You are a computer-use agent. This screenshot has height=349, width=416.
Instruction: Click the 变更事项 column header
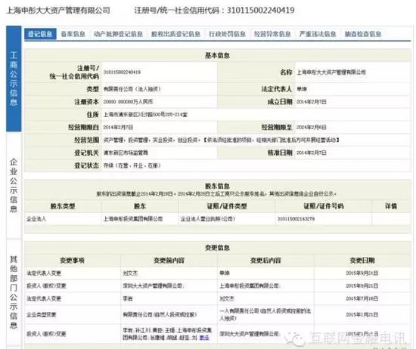tap(72, 260)
